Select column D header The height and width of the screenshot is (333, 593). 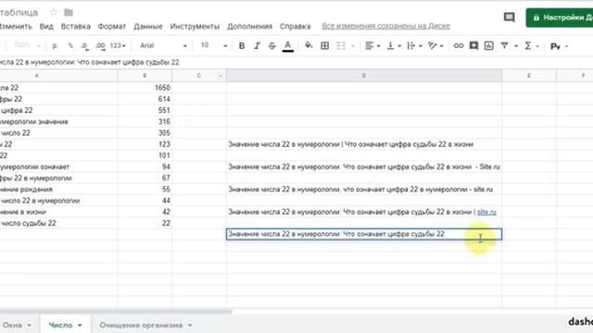364,76
